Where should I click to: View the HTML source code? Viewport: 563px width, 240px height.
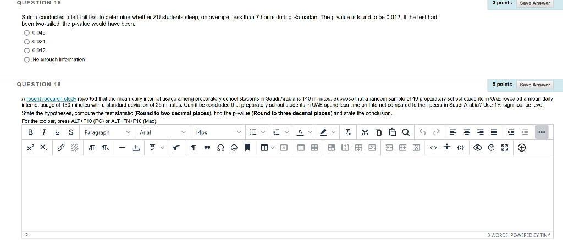(x=433, y=147)
